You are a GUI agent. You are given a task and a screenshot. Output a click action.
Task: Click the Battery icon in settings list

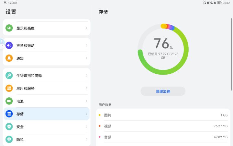[x=9, y=101]
